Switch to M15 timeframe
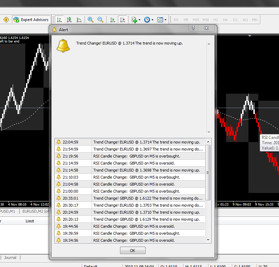 tap(196, 20)
